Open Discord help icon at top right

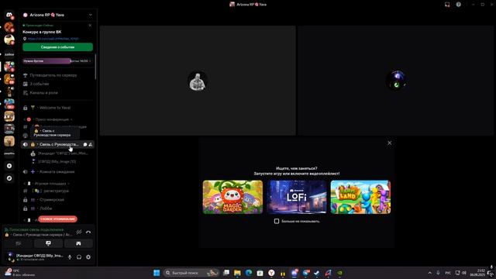click(x=458, y=5)
